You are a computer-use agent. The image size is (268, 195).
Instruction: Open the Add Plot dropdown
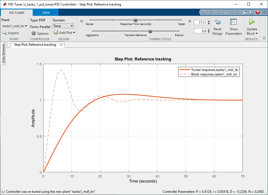[x=65, y=32]
